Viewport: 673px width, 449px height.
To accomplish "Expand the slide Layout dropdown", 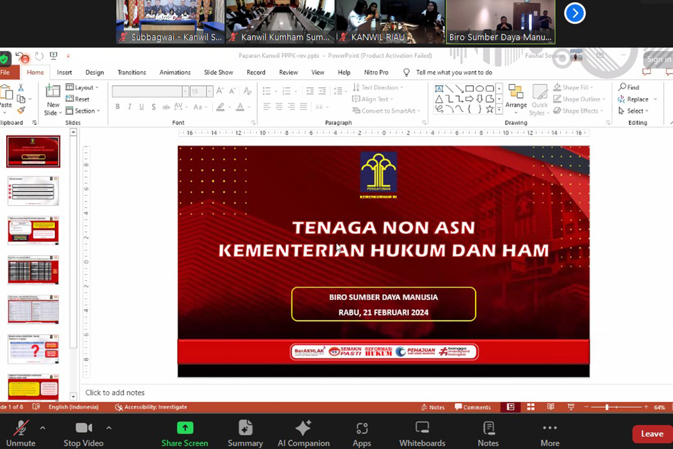I will click(x=83, y=87).
